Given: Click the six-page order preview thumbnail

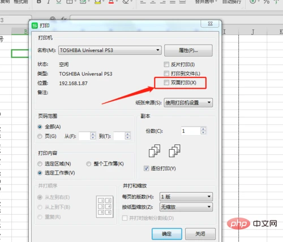Looking at the screenshot, I should point(105,207).
